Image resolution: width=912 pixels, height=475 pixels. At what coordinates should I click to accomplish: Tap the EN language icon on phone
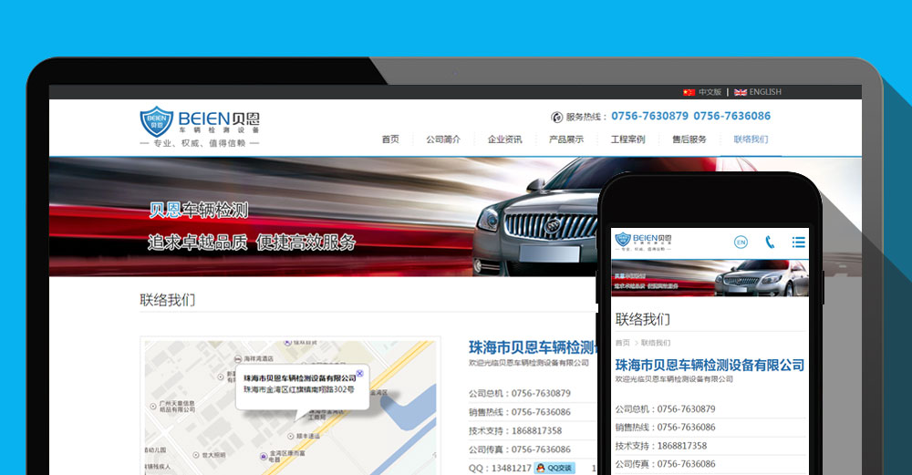(x=741, y=242)
